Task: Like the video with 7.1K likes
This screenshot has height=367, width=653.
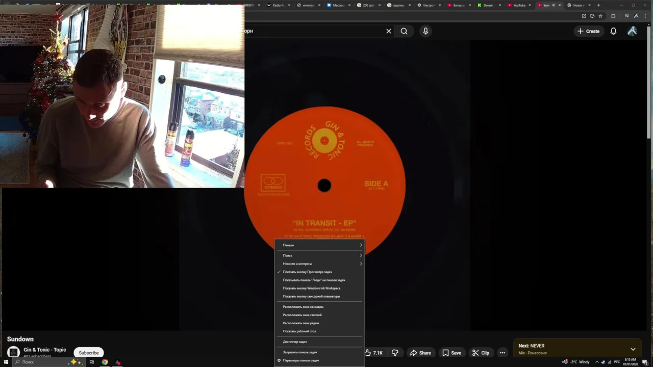Action: [x=375, y=353]
